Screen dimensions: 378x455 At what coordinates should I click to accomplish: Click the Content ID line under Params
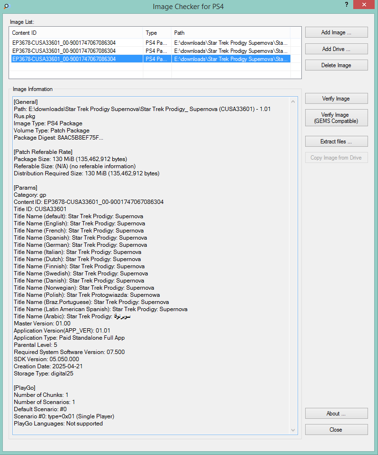89,202
